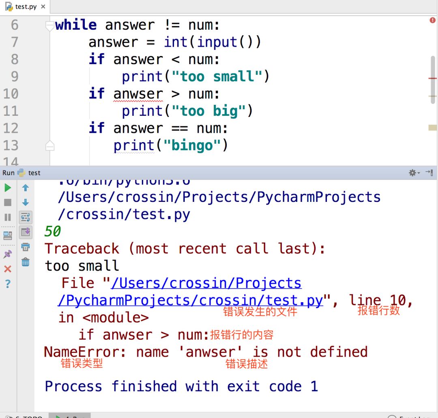Image resolution: width=438 pixels, height=418 pixels.
Task: Open the /Users/crossin/Projects traceback link
Action: click(206, 283)
